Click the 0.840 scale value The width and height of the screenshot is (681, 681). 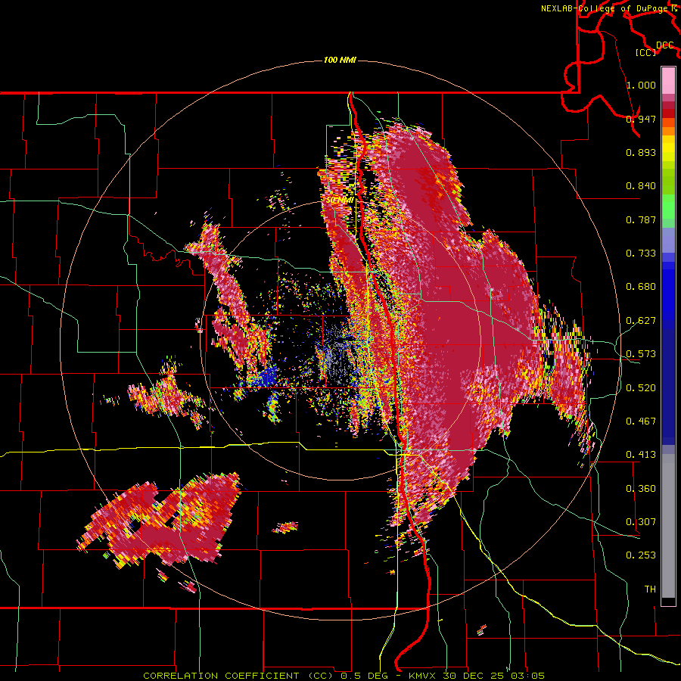[641, 186]
